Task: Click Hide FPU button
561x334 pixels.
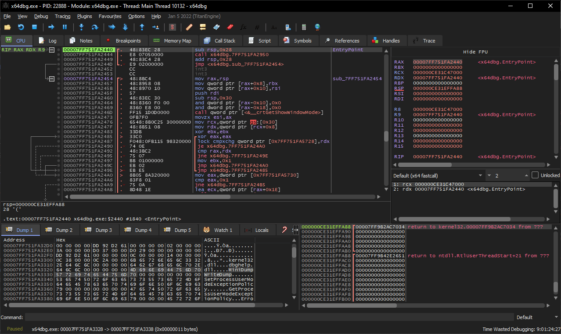Action: coord(475,52)
